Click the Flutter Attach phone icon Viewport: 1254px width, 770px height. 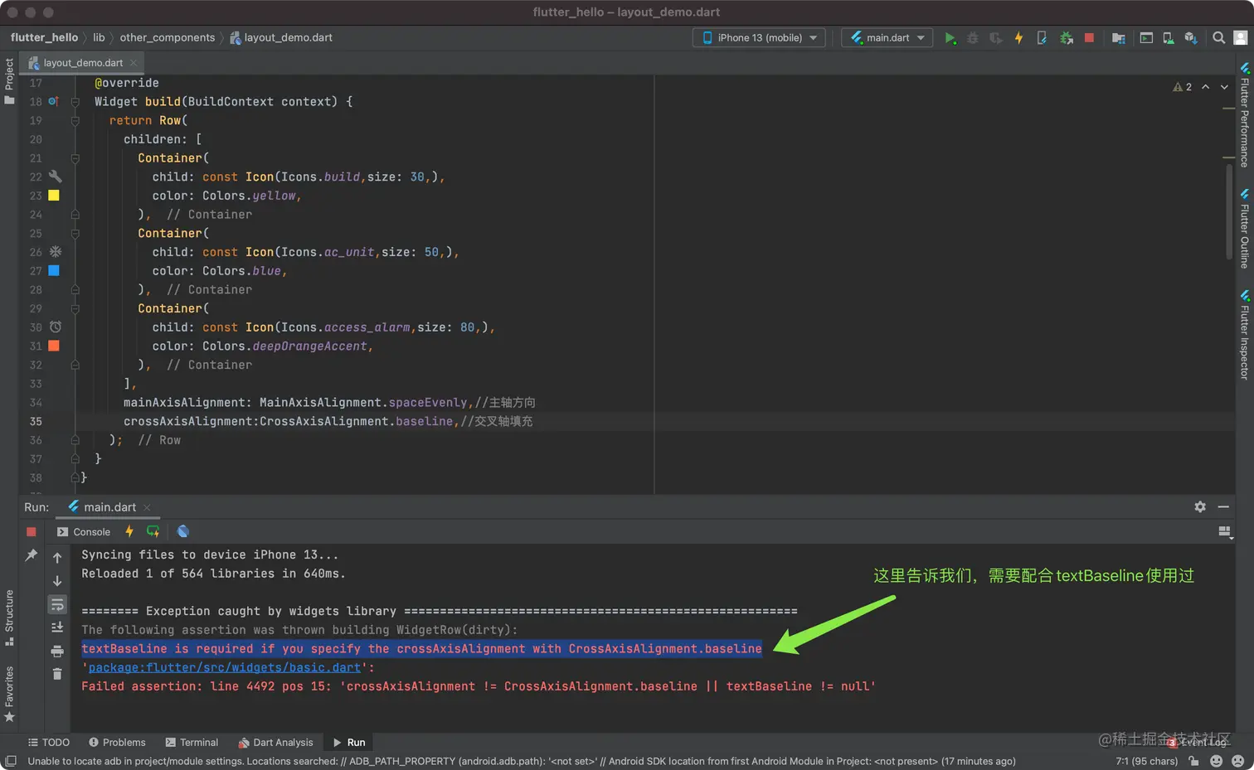(1042, 38)
